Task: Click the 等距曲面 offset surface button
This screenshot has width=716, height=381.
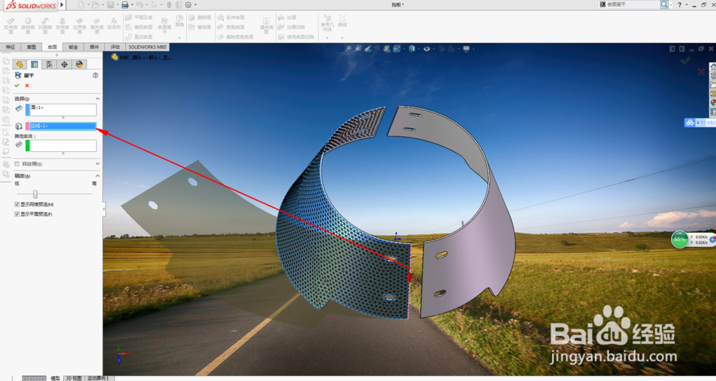Action: 139,27
